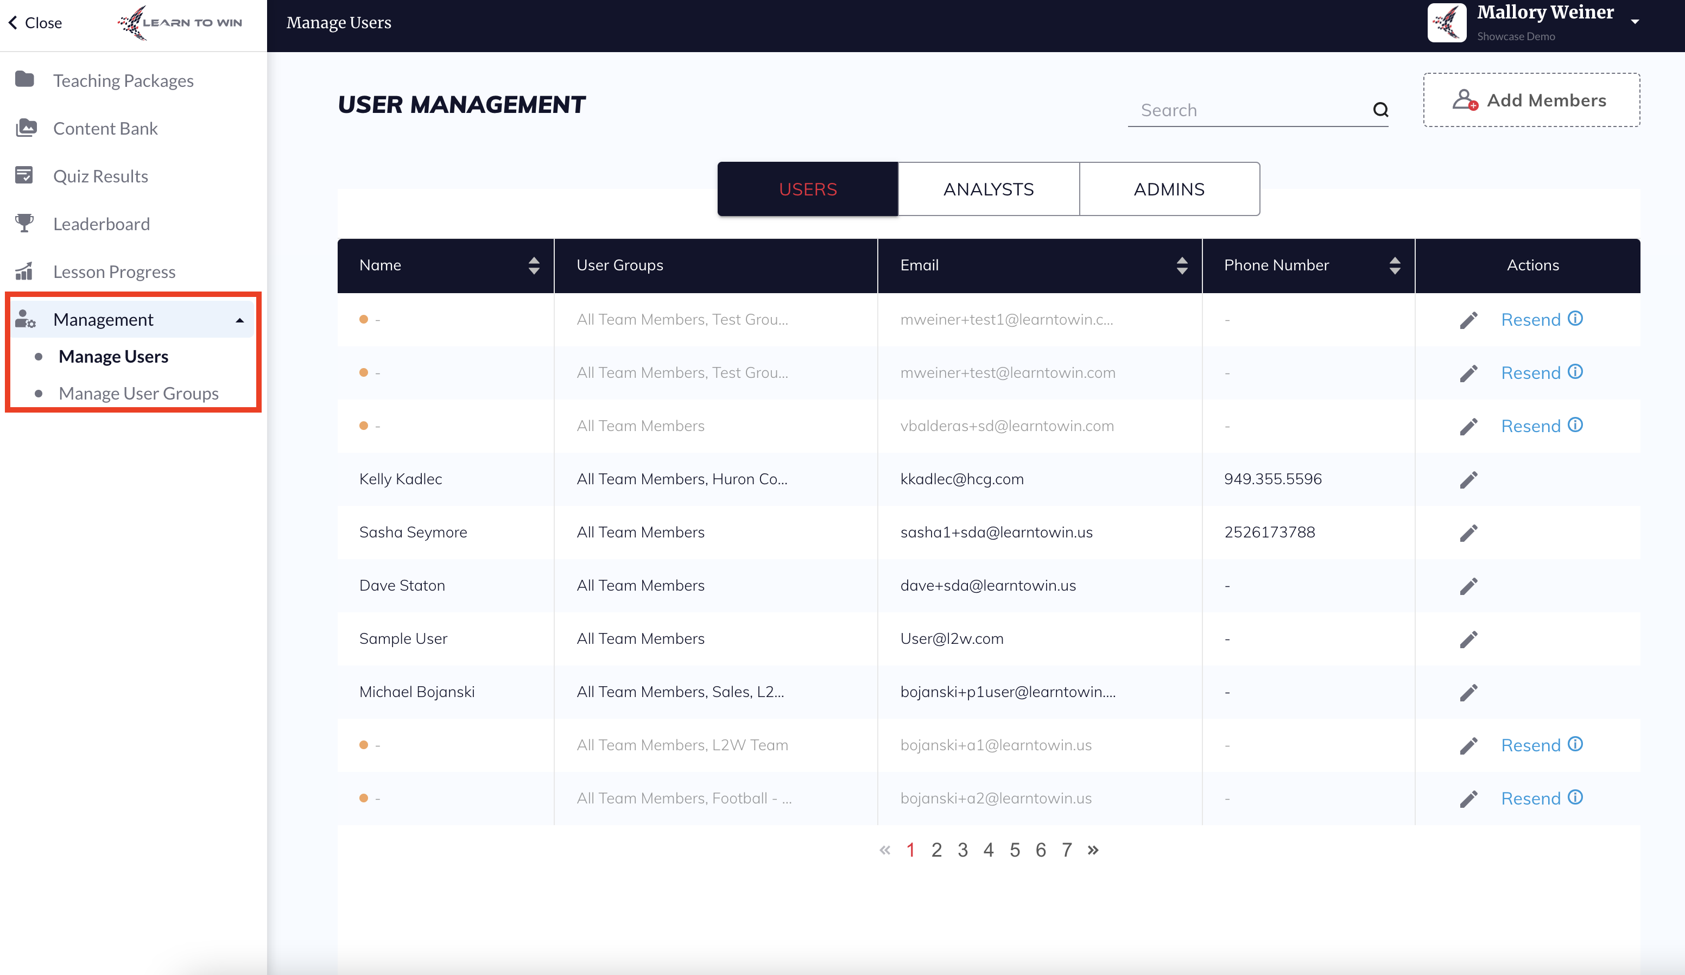Click the info icon beside the first Resend link
Screen dimensions: 1685x975
point(1575,318)
